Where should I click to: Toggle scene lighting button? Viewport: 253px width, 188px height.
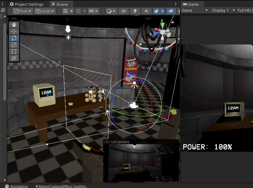point(135,11)
